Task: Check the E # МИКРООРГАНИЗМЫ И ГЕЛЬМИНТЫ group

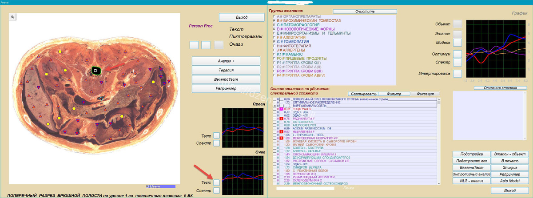Action: click(x=274, y=33)
